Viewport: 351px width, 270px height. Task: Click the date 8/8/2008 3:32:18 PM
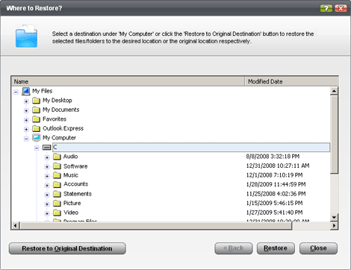pos(273,157)
